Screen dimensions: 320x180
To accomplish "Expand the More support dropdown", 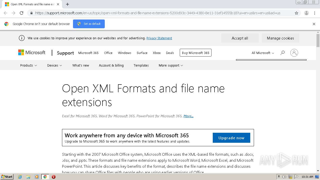I will [x=171, y=65].
